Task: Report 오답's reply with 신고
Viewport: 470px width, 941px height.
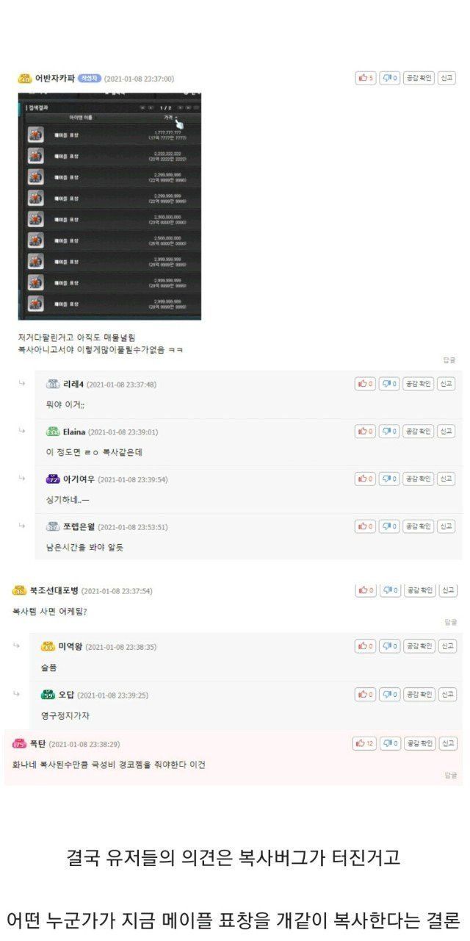Action: coord(446,694)
